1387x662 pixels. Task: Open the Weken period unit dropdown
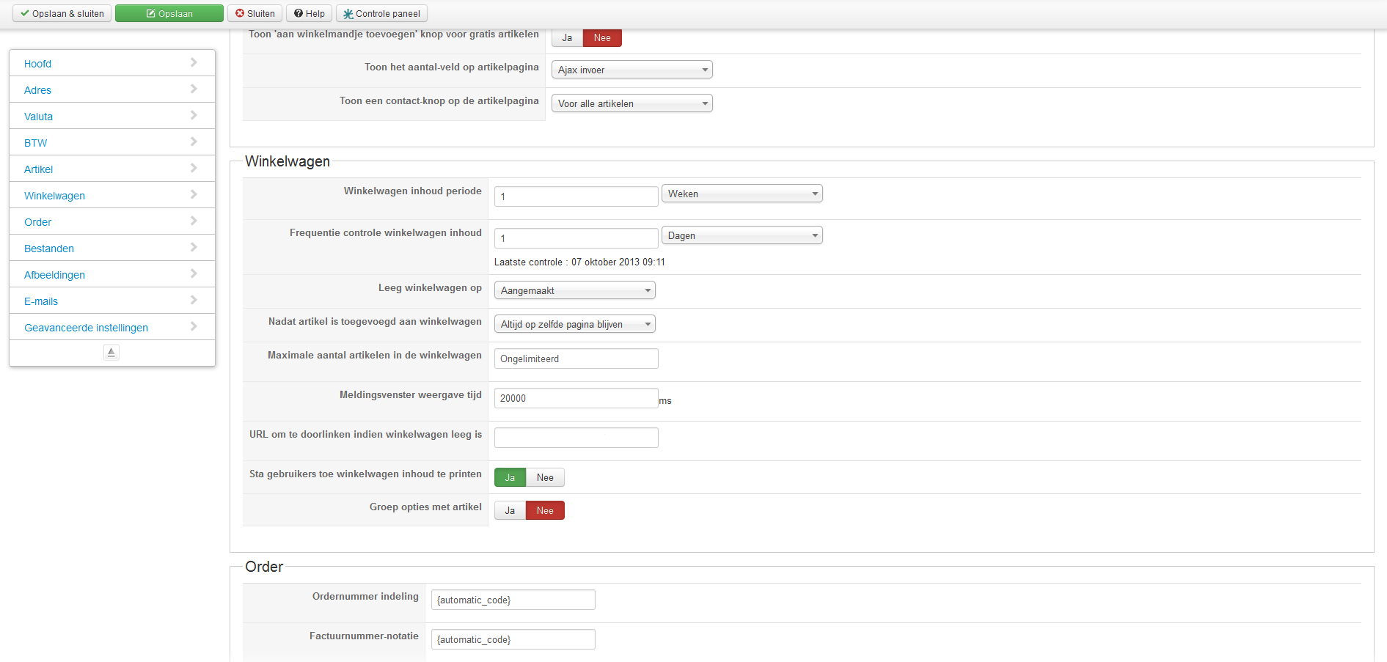click(742, 194)
